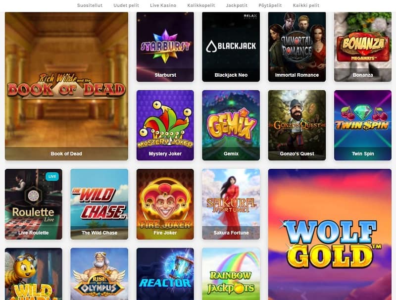Viewport: 396px width, 300px height.
Task: Click the Mystery Joker game thumbnail
Action: pos(165,125)
